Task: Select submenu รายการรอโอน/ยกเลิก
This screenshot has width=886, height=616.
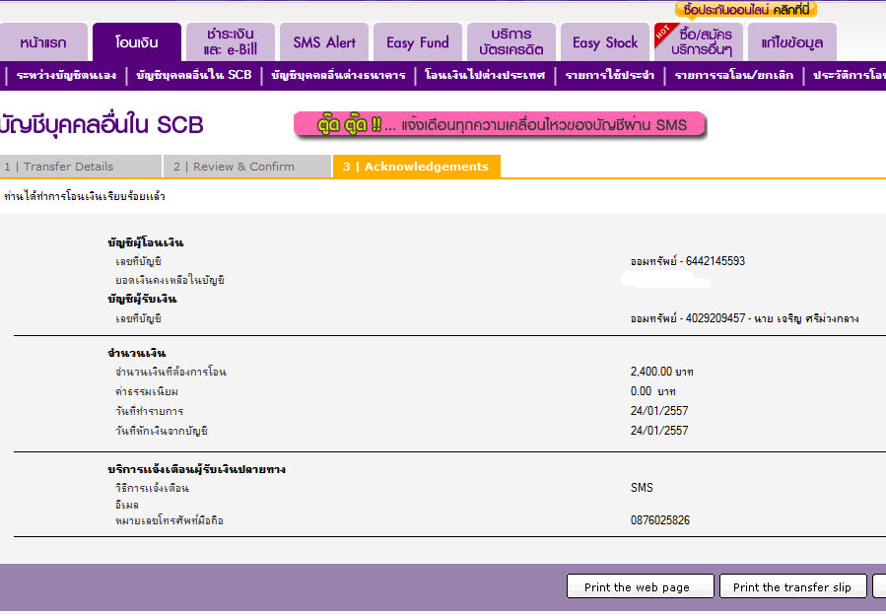Action: 734,75
